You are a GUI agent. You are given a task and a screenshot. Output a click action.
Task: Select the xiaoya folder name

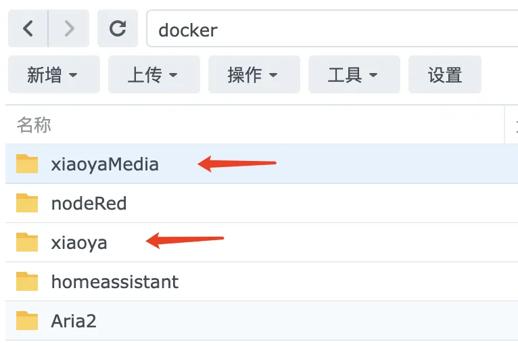click(79, 242)
